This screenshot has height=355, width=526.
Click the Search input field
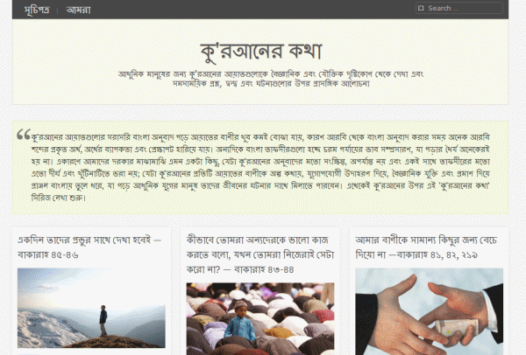458,8
